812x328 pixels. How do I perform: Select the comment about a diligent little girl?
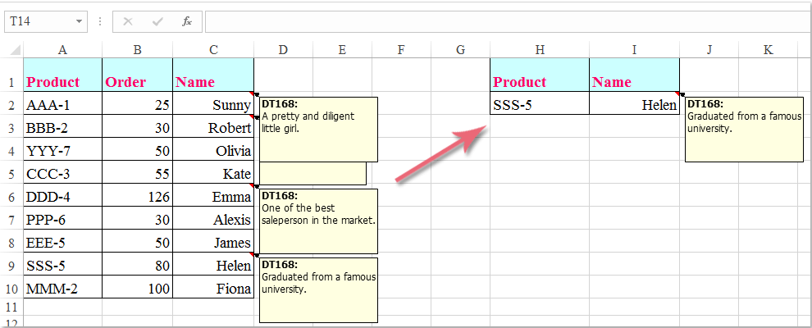(x=318, y=129)
